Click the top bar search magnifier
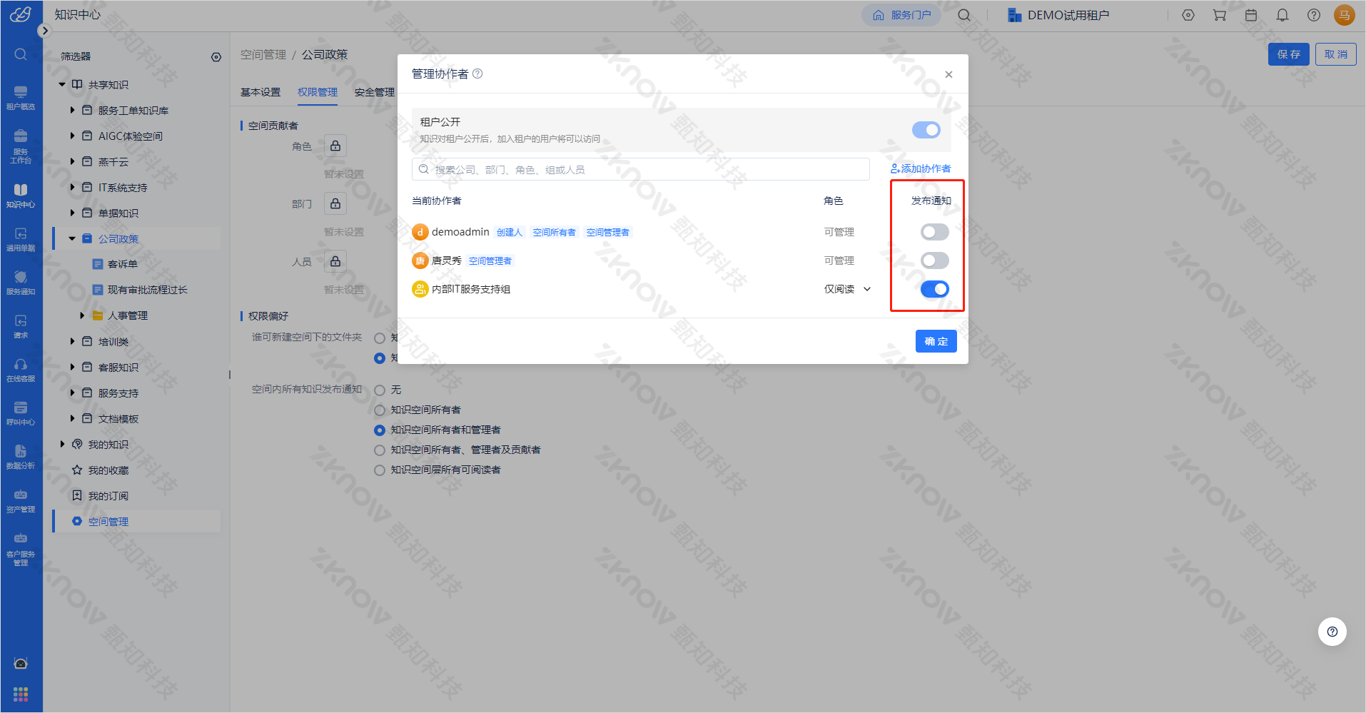The width and height of the screenshot is (1366, 713). pos(964,15)
